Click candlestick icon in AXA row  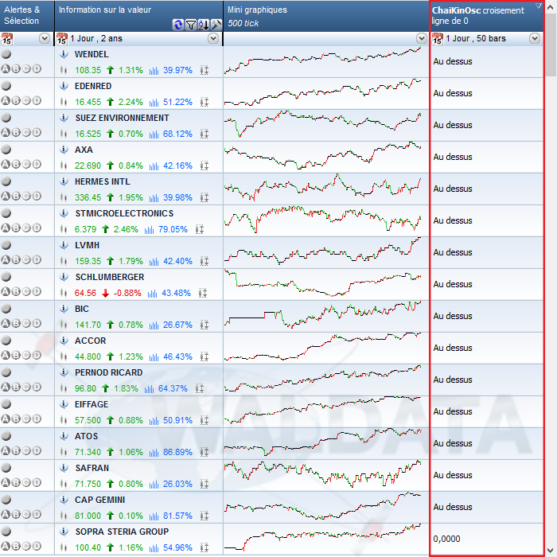click(64, 166)
